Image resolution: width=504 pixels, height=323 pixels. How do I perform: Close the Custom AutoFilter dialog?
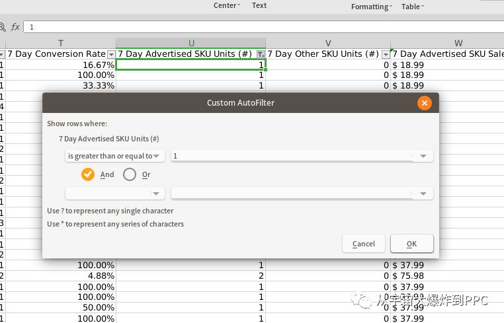click(425, 103)
